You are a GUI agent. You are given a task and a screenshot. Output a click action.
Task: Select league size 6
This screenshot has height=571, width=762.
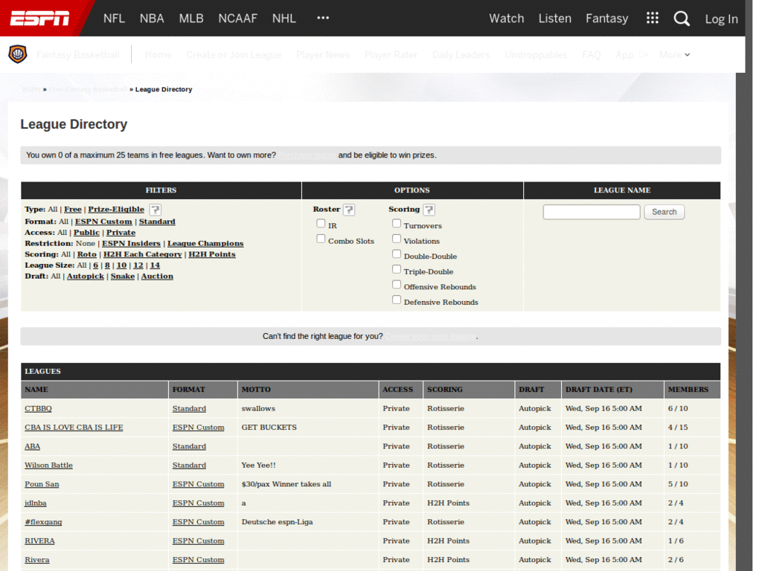96,265
